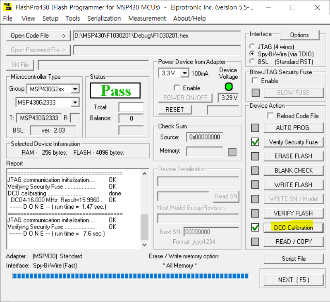Enable Blow JTAG Security Fuse checkbox
Viewport: 330px width, 302px height.
click(255, 80)
